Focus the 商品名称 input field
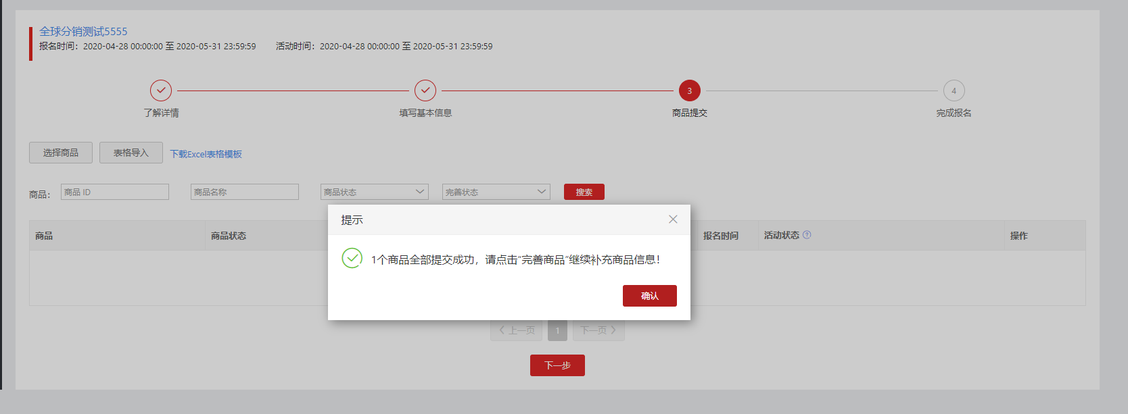This screenshot has width=1128, height=414. (244, 192)
